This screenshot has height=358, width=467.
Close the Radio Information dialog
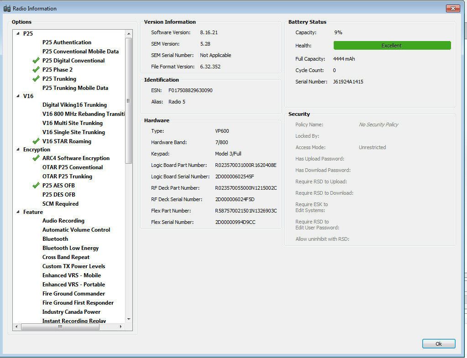coord(452,8)
